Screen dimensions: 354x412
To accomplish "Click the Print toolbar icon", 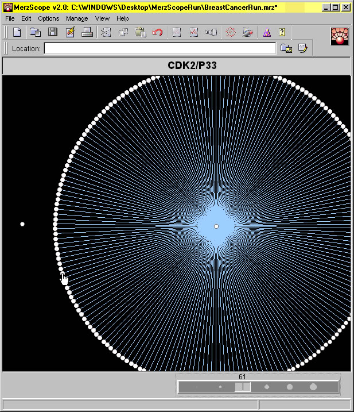I will 87,32.
